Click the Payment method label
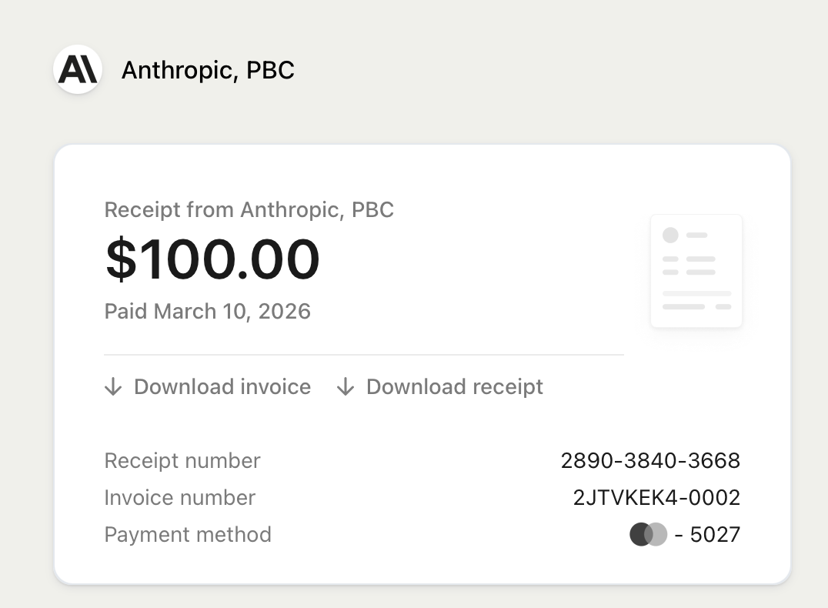Image resolution: width=828 pixels, height=608 pixels. coord(188,535)
